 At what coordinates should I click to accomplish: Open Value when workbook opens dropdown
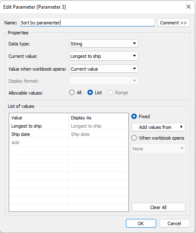104,69
